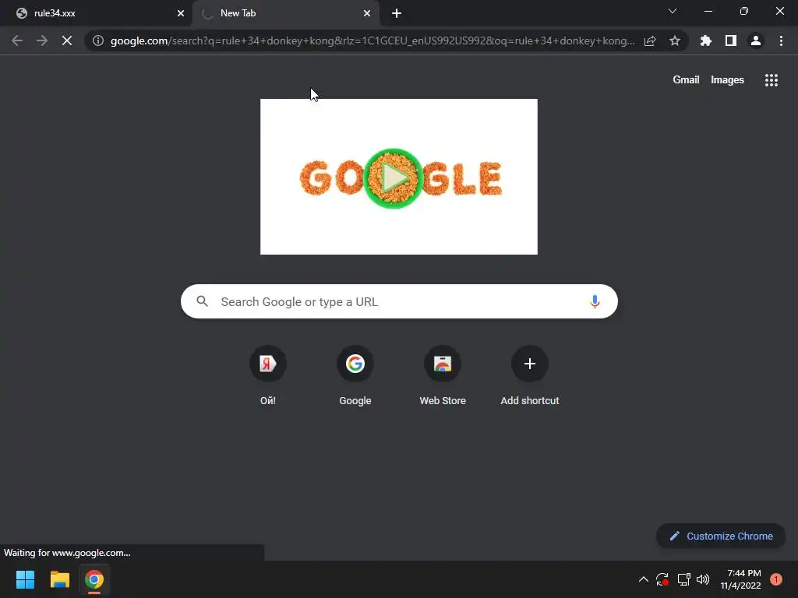Show hidden system tray icons
This screenshot has width=798, height=598.
643,579
